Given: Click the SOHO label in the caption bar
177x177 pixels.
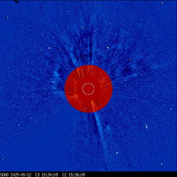Looking at the screenshot, I should pos(4,175).
